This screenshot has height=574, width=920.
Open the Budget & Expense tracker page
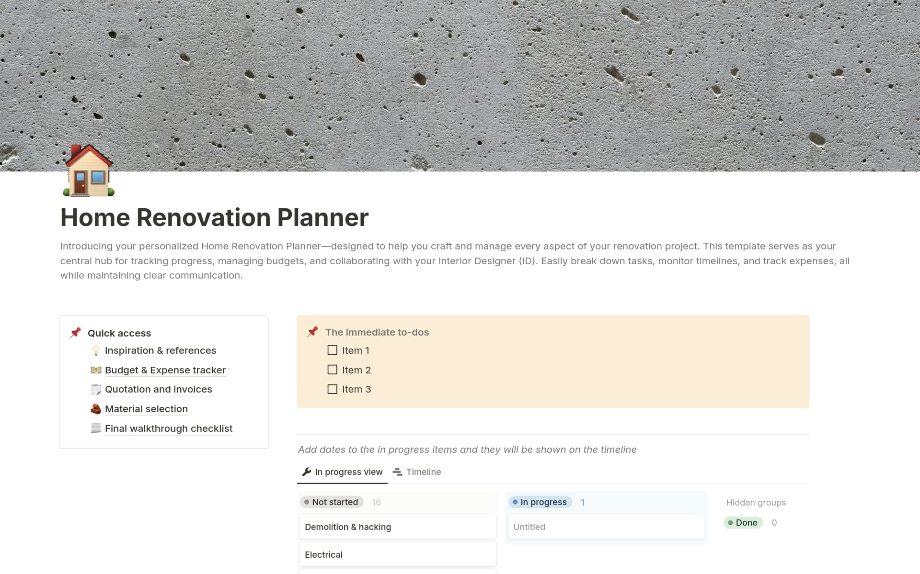pos(165,370)
